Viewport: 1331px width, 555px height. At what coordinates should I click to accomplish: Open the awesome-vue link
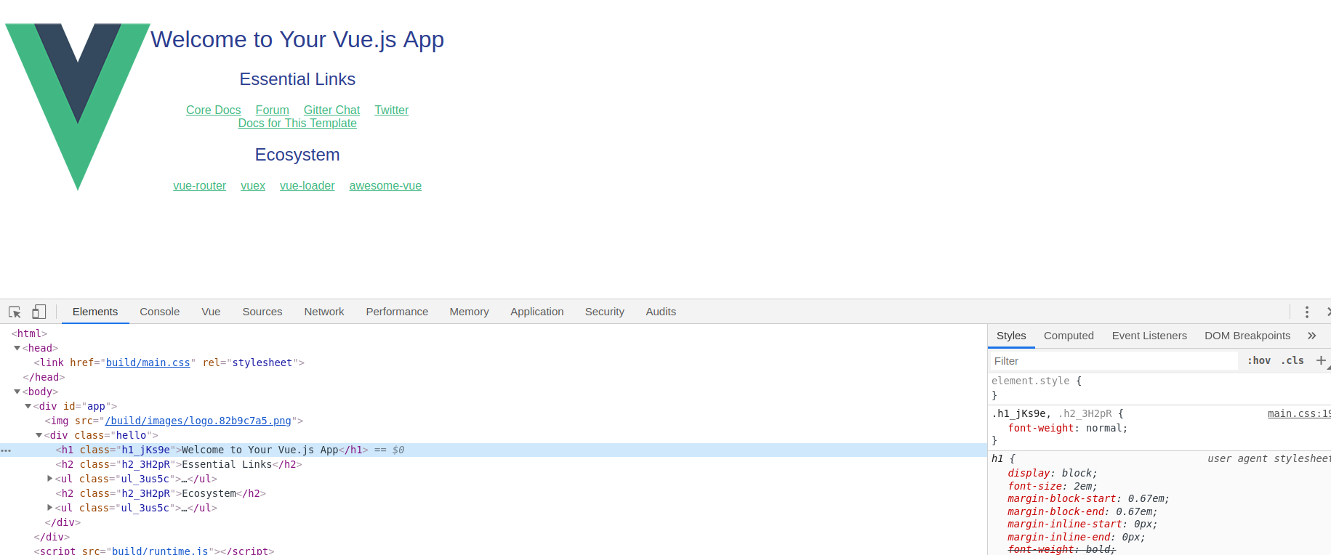pos(385,186)
